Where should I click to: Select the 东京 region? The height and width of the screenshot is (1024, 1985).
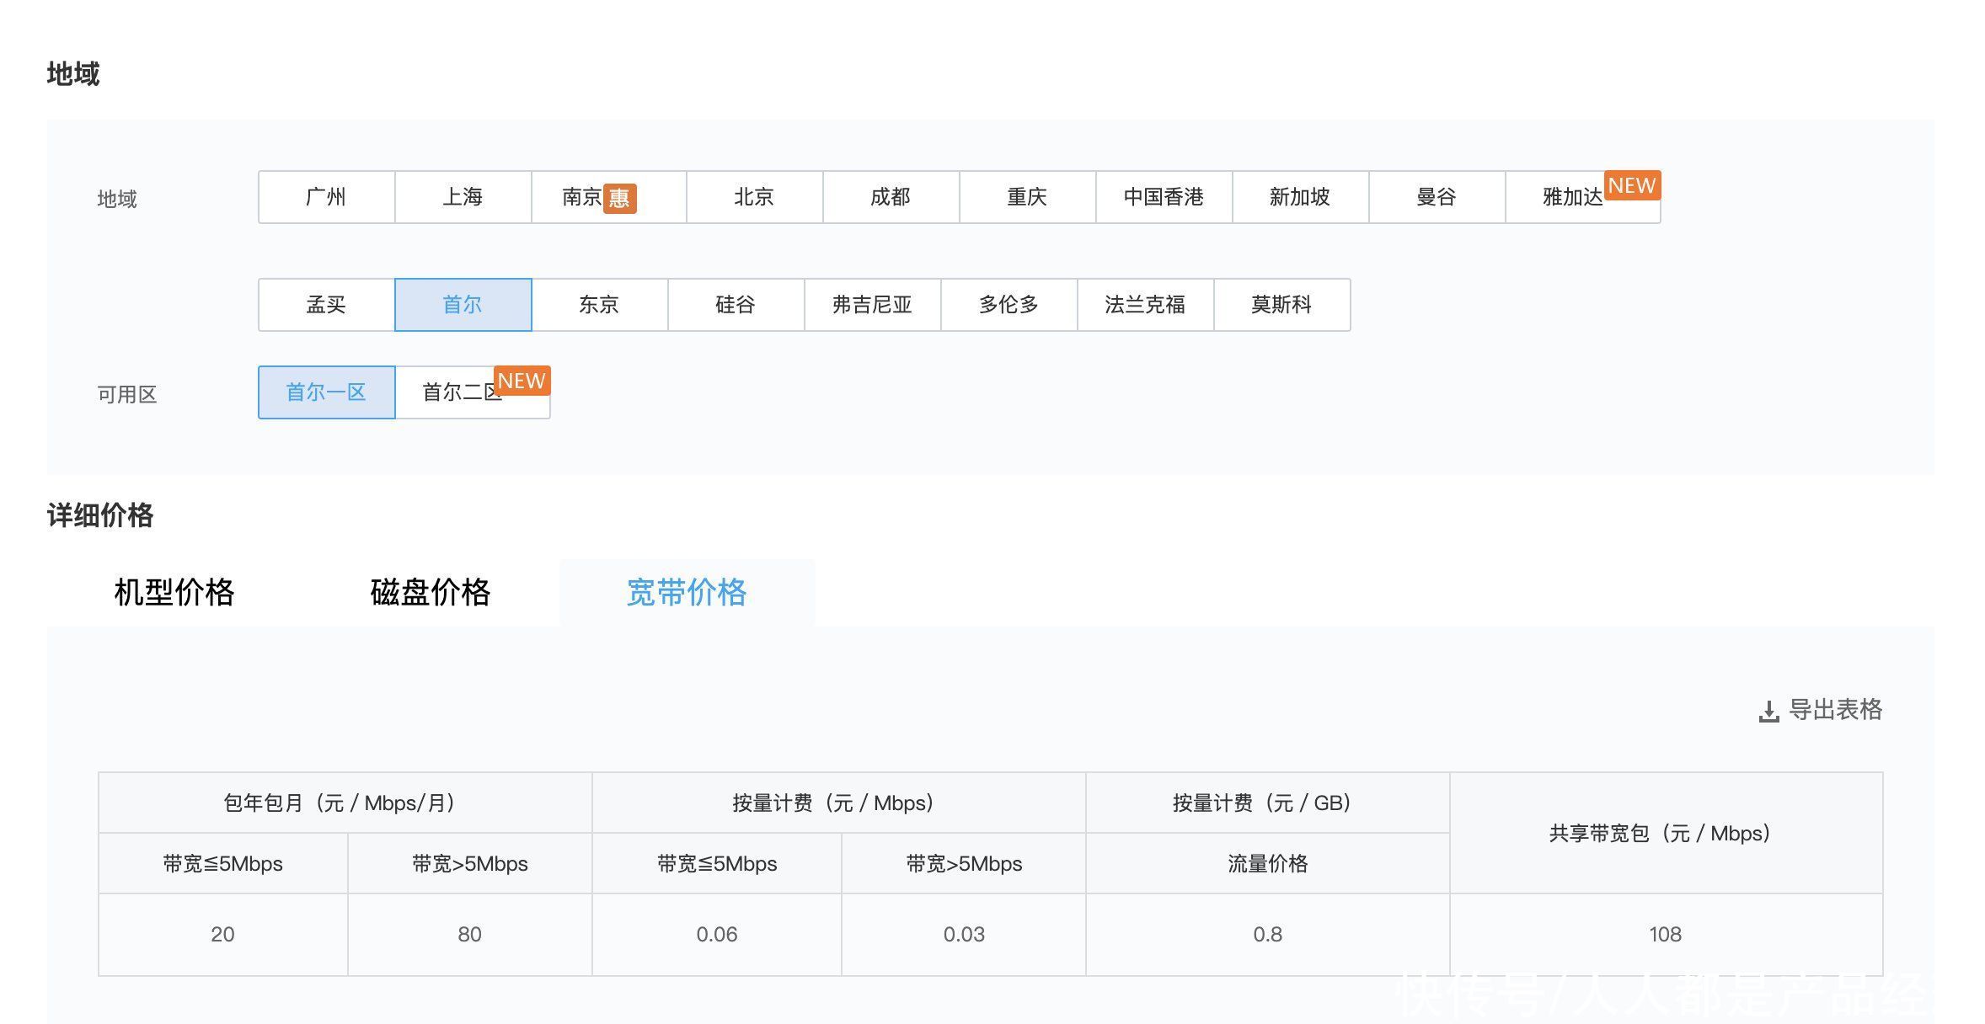(x=600, y=305)
